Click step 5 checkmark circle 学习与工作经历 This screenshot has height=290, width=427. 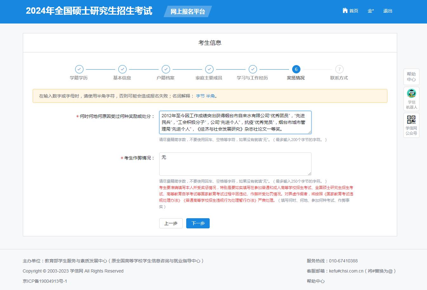pyautogui.click(x=253, y=69)
